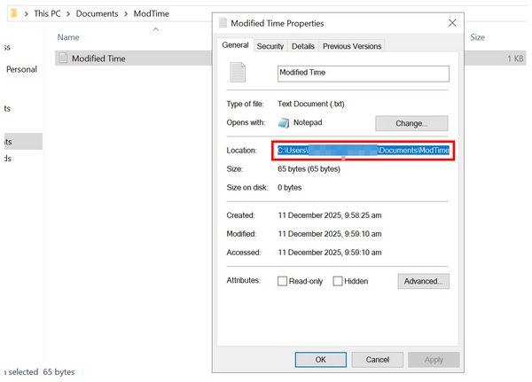Click the Notepad icon next to Opens with
Viewport: 532px width, 382px height.
click(x=284, y=123)
